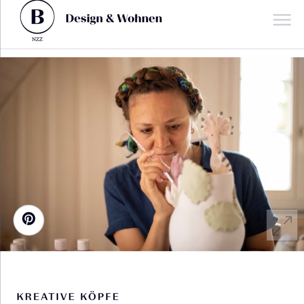Pin the photo with the Pinterest button

(x=29, y=220)
